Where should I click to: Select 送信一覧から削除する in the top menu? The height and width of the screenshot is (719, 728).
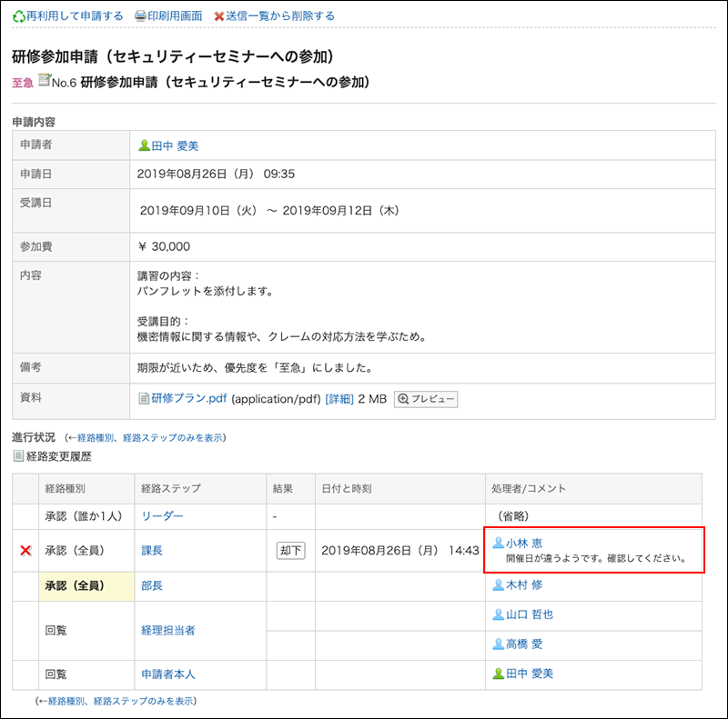(x=280, y=15)
